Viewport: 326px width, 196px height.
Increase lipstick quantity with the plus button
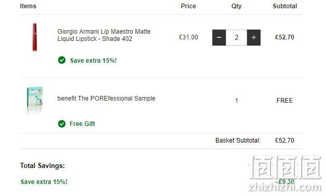click(254, 37)
